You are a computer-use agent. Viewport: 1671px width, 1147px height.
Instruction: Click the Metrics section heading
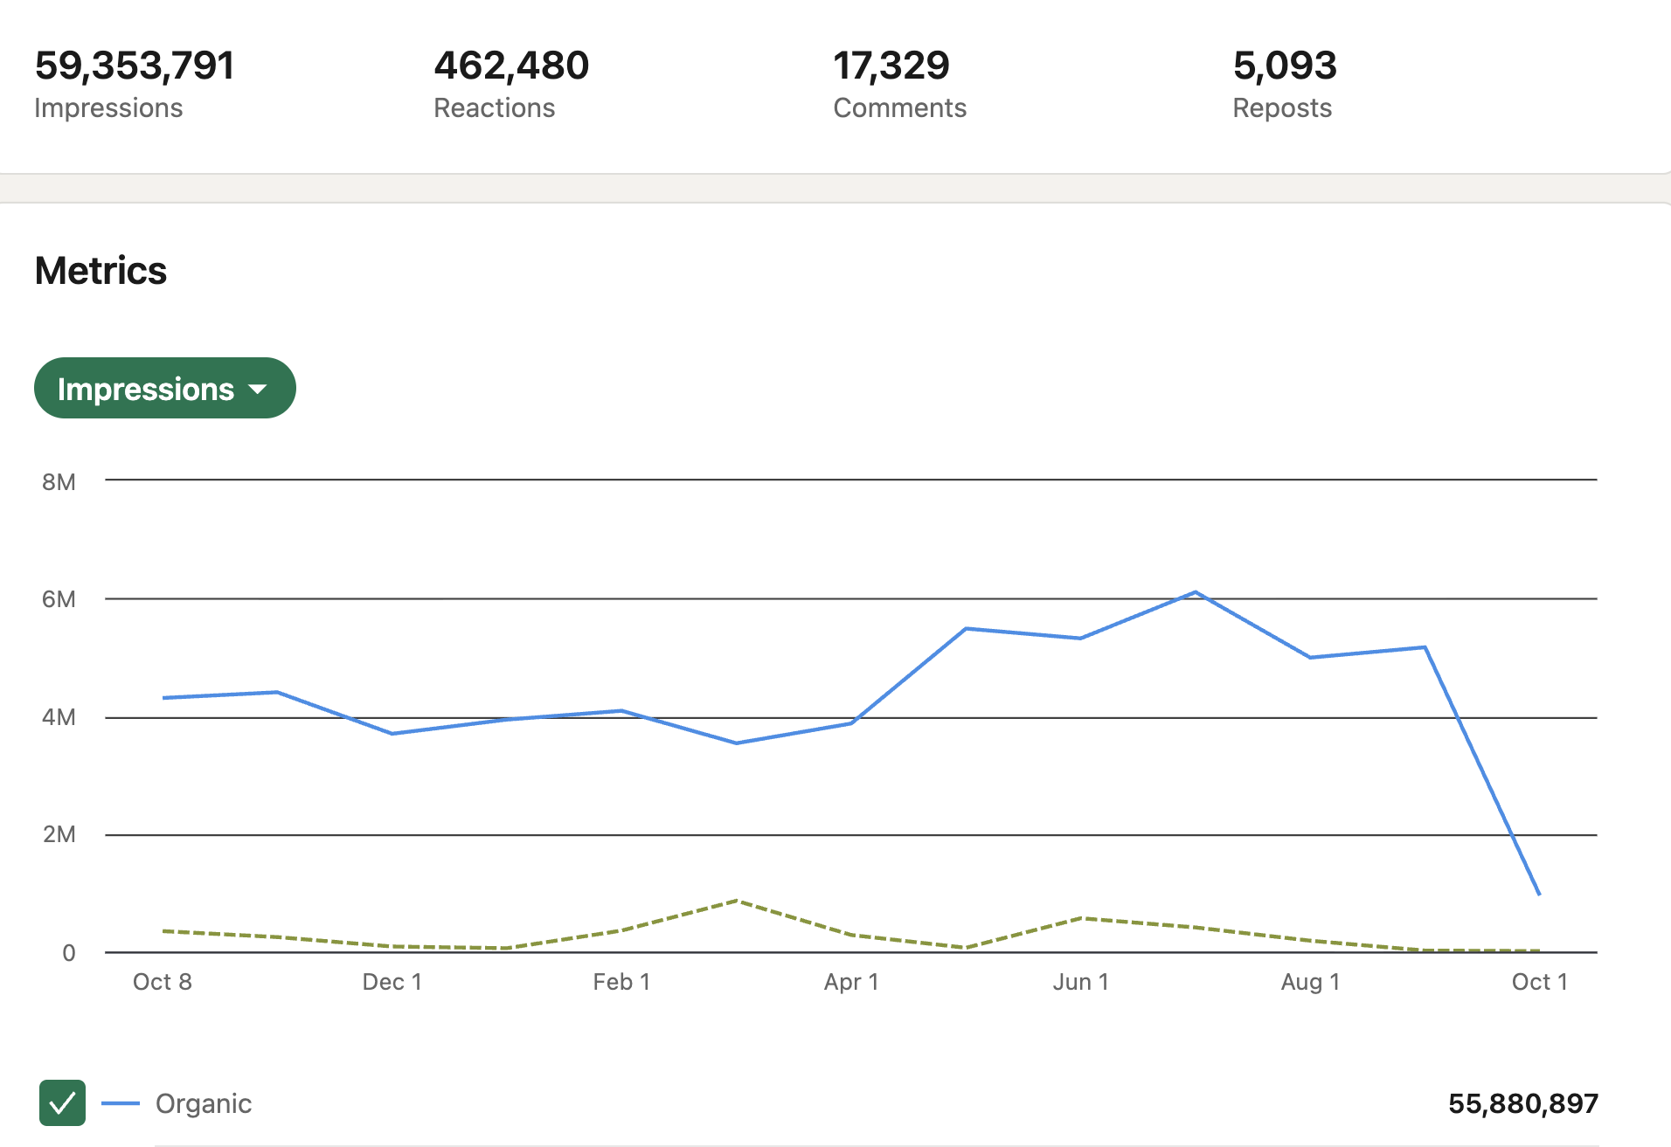click(x=101, y=271)
